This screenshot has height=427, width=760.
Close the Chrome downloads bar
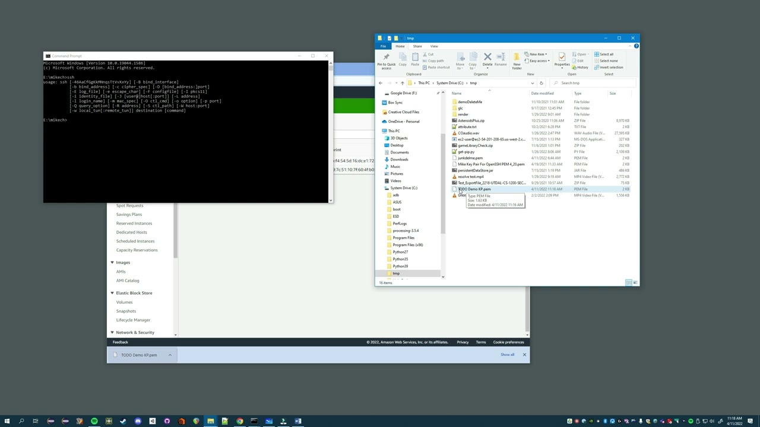(x=524, y=355)
